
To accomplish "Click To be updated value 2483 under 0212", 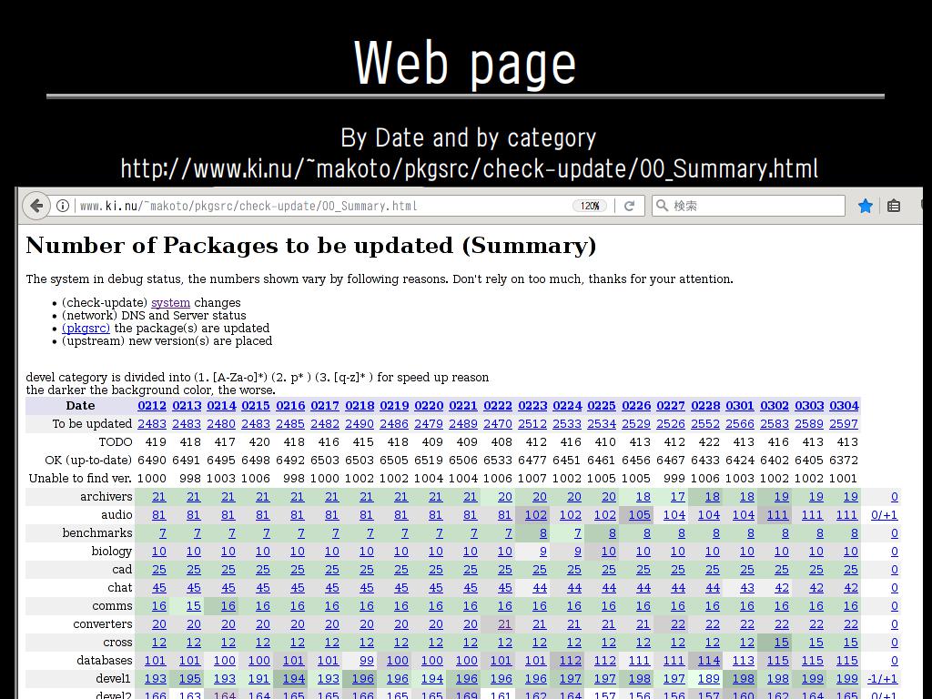I will click(x=152, y=423).
